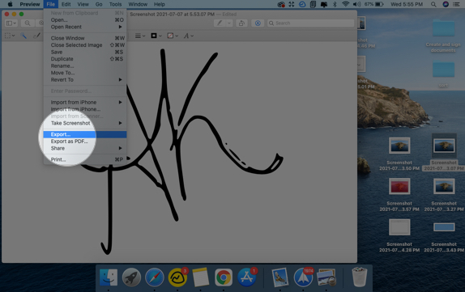
Task: Click the volume icon in menu bar
Action: point(356,4)
